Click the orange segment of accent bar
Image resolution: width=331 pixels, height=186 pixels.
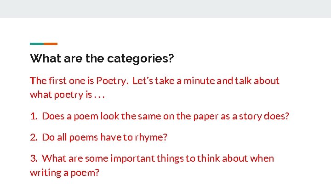pyautogui.click(x=51, y=44)
